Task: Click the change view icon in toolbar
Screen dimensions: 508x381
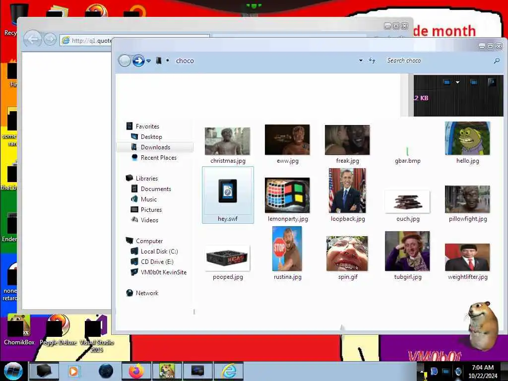Action: click(x=447, y=82)
